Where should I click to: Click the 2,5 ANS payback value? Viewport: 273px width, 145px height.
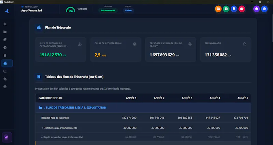coord(100,55)
